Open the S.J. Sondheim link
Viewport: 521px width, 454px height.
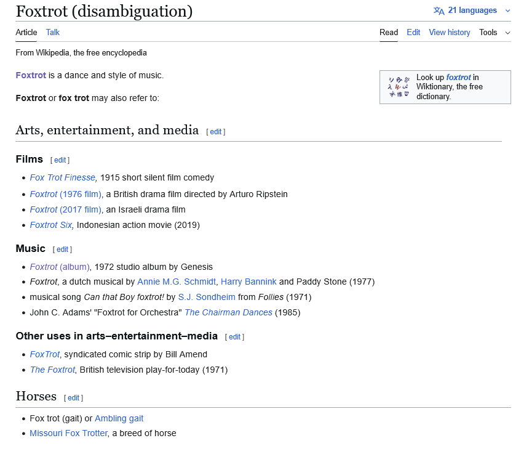point(207,297)
